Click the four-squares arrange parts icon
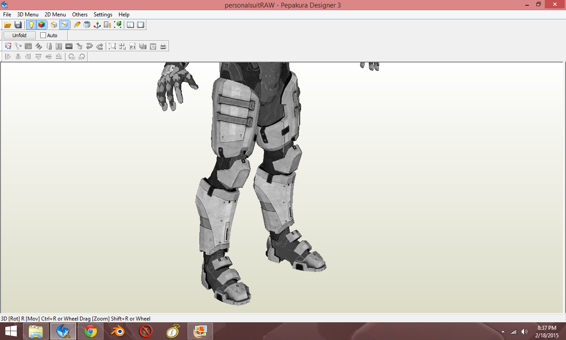This screenshot has width=566, height=340. [x=122, y=46]
